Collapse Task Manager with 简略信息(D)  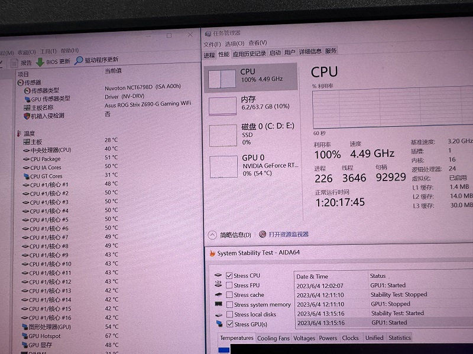click(230, 235)
